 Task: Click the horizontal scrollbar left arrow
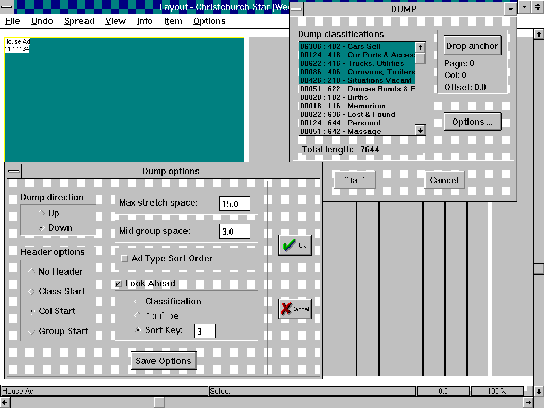(5, 403)
